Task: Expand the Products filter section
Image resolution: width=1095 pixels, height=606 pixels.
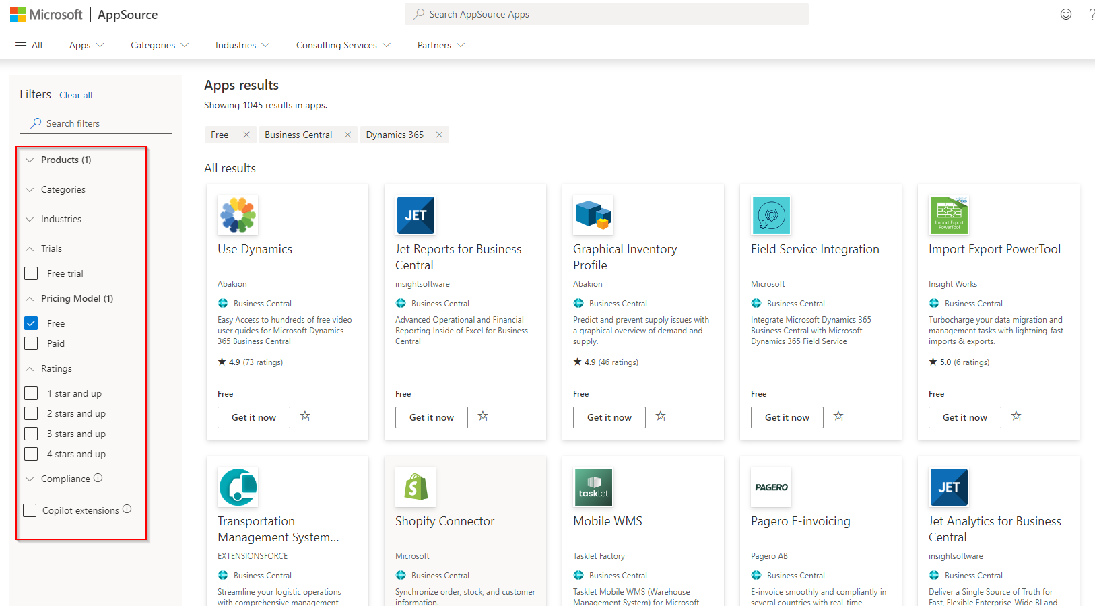Action: [x=59, y=160]
